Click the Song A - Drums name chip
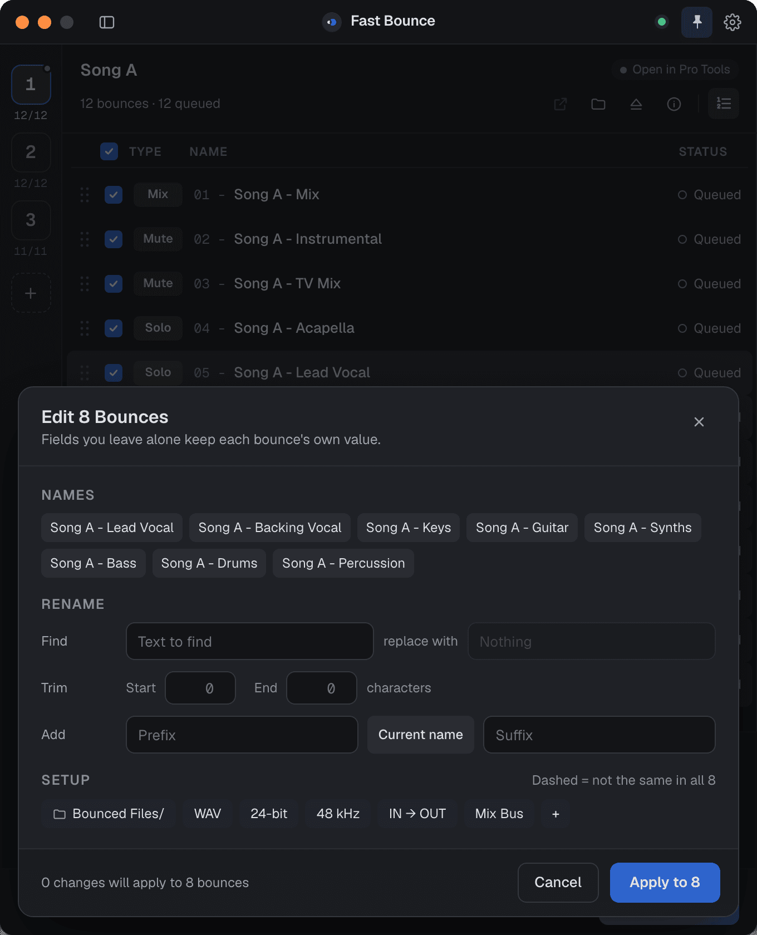Screen dimensions: 757x935 [x=209, y=563]
